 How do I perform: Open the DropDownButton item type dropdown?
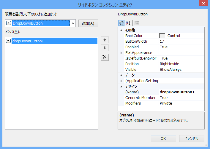click(x=73, y=23)
